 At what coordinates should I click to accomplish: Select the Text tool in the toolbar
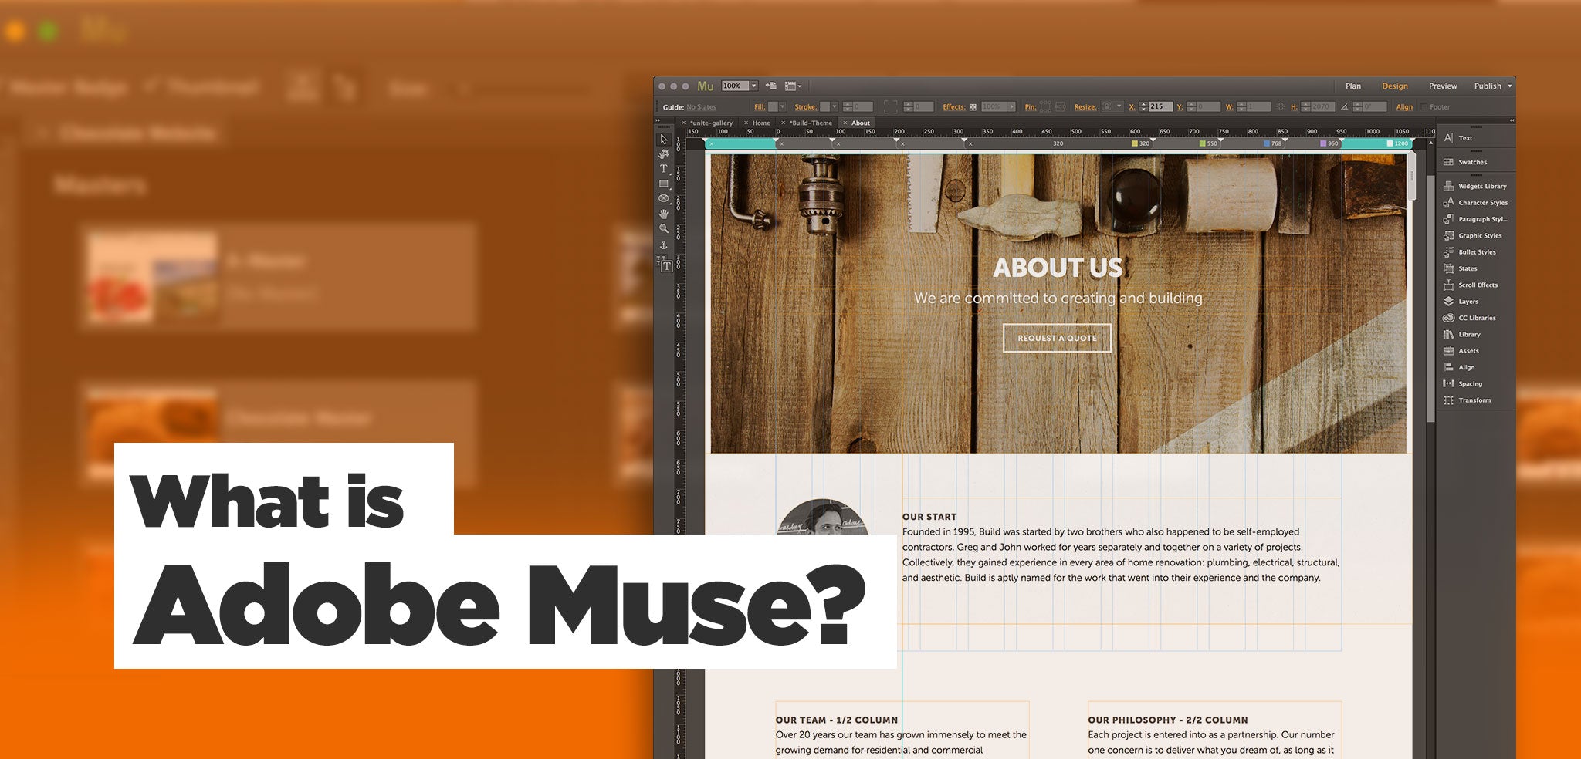(x=665, y=169)
